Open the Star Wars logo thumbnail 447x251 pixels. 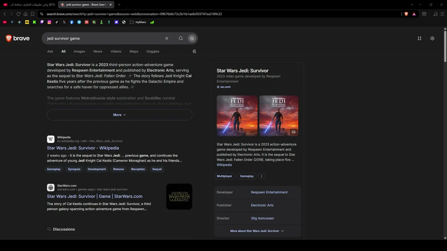click(179, 197)
